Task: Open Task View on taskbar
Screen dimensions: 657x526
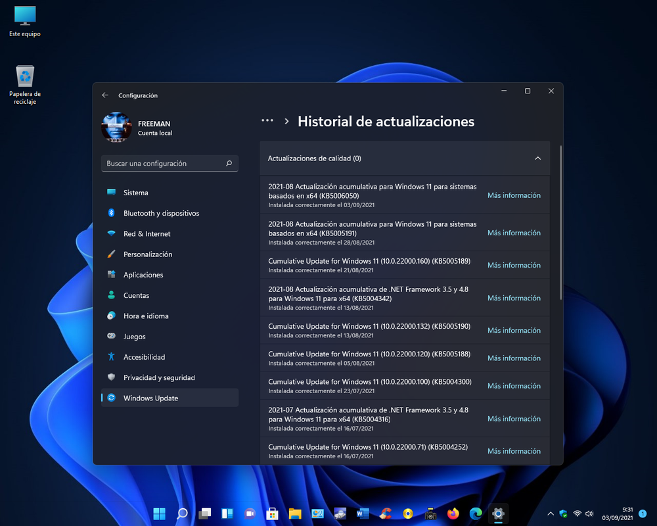Action: point(204,514)
